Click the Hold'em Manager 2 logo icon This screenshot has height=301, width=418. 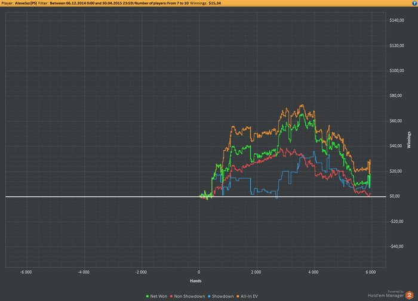(409, 295)
